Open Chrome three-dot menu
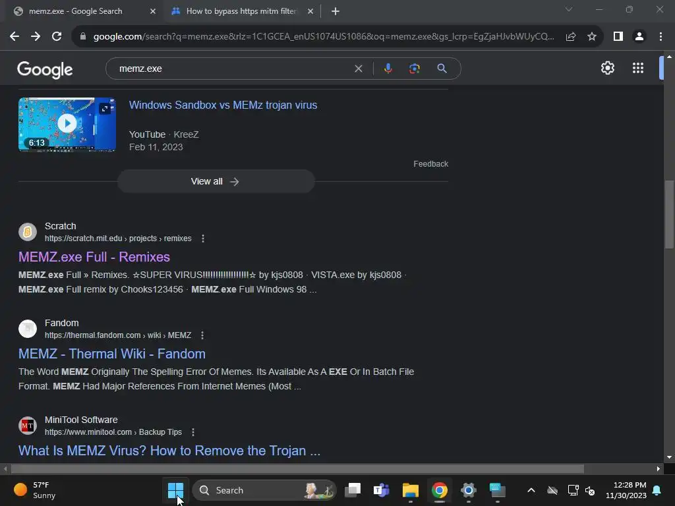 [660, 37]
